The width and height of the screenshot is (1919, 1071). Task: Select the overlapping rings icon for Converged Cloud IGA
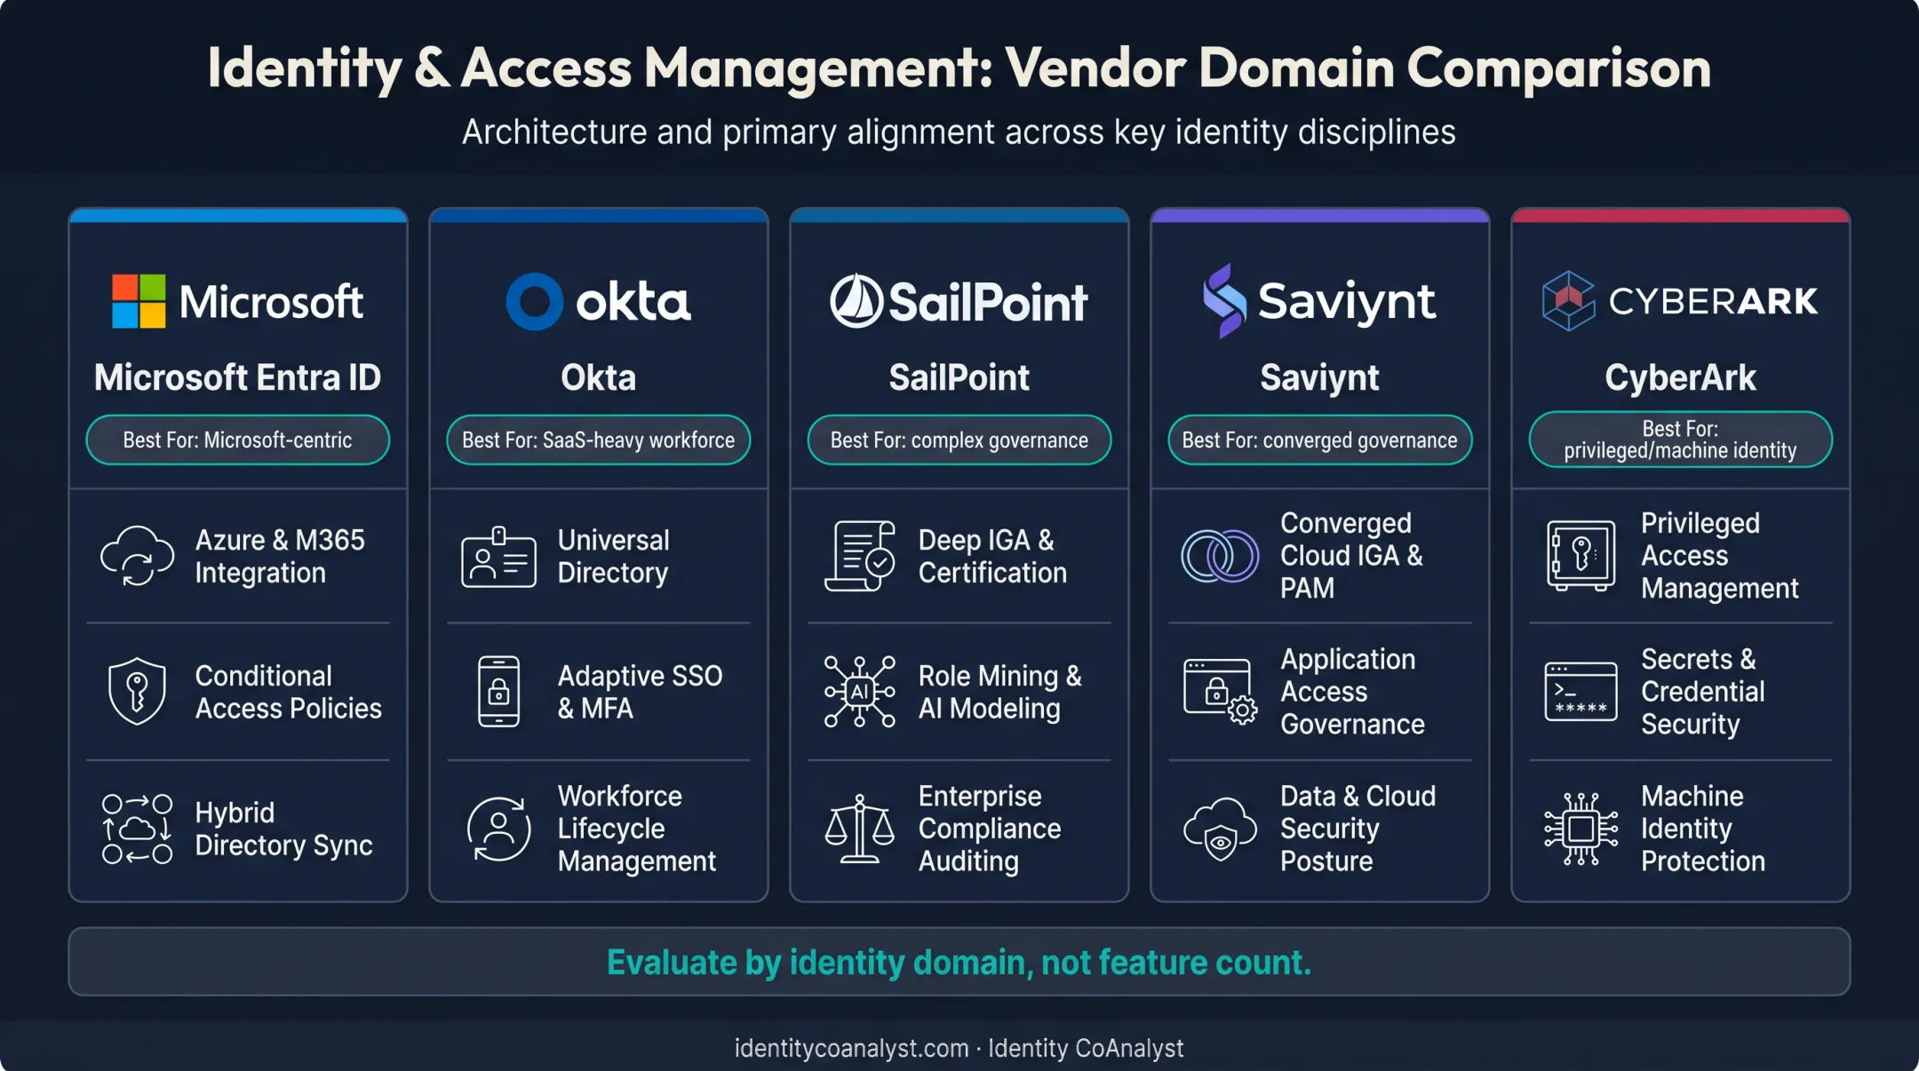click(x=1220, y=556)
